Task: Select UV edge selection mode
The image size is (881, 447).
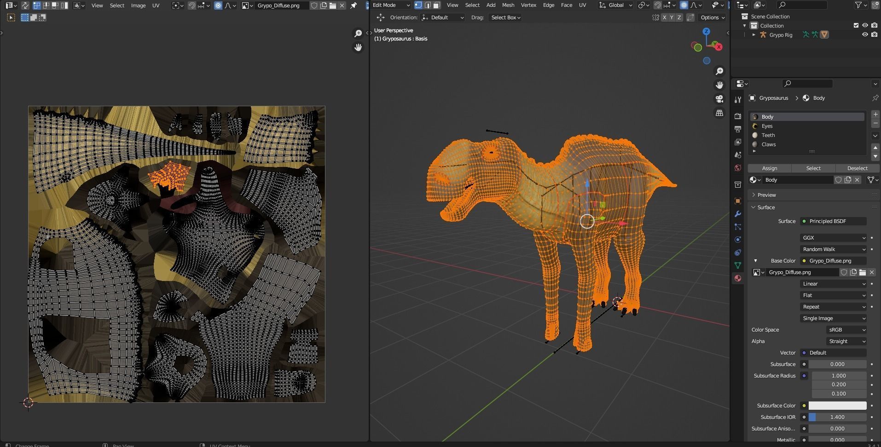Action: tap(46, 6)
